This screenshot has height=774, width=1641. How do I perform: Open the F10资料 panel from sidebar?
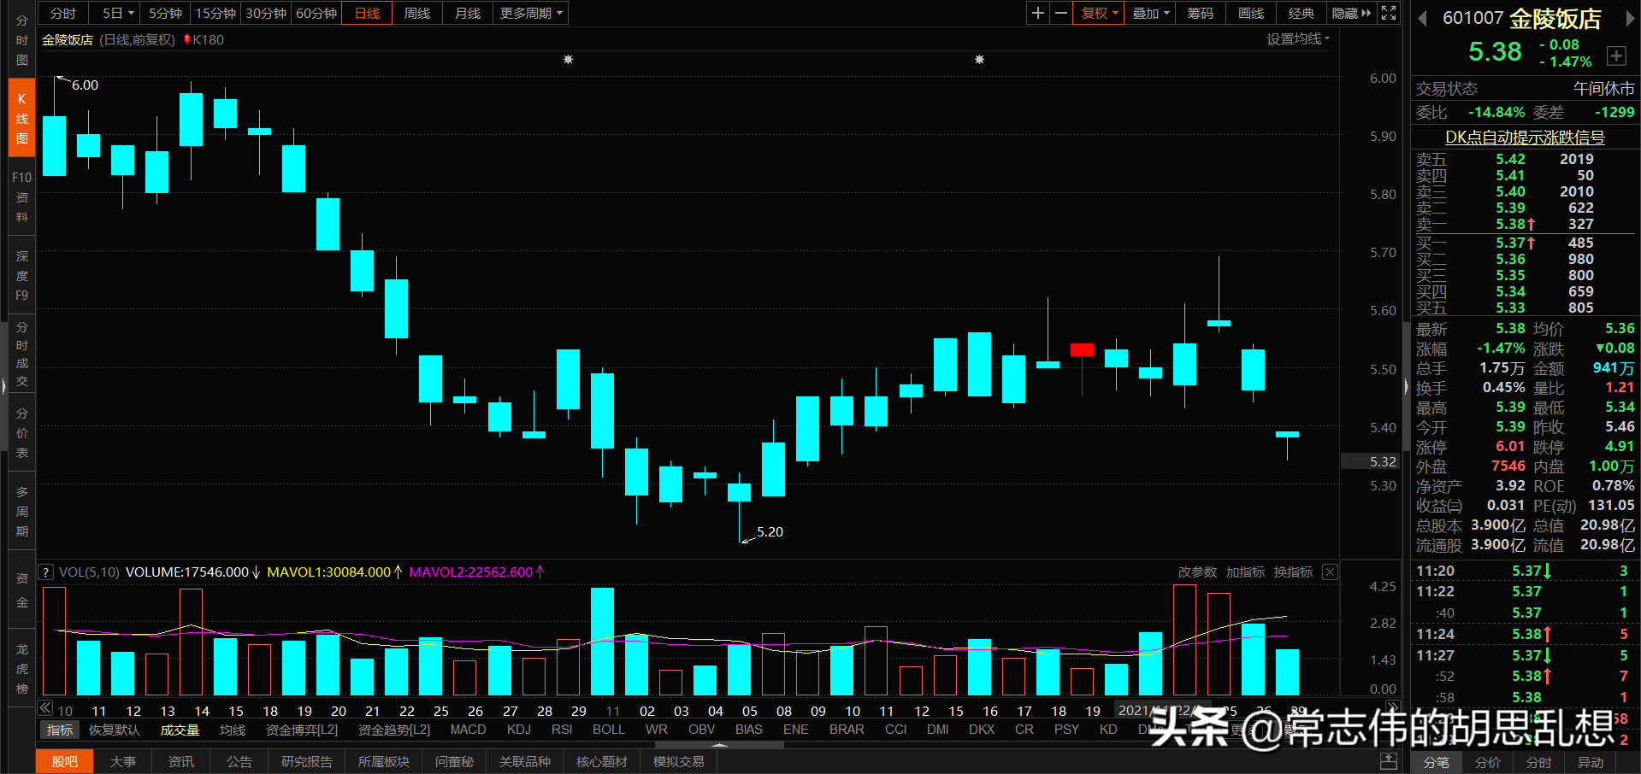[21, 196]
